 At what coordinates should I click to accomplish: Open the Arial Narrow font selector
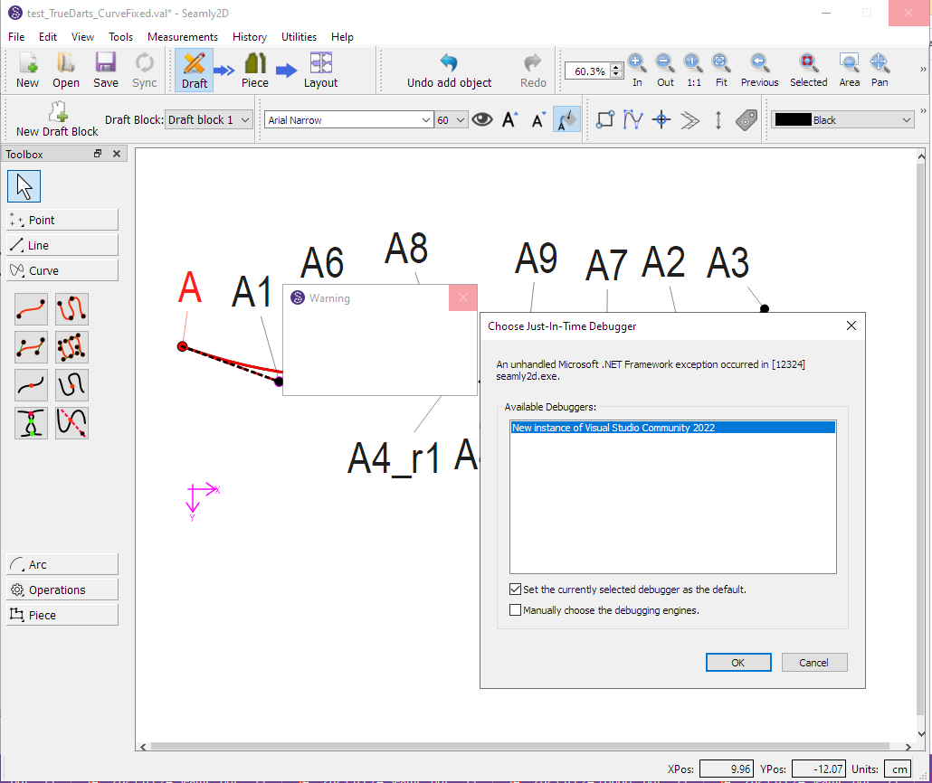click(348, 118)
